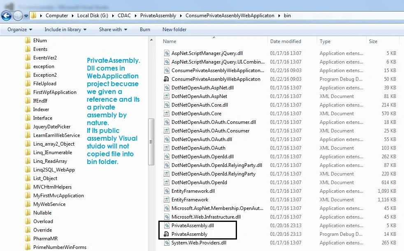Image resolution: width=404 pixels, height=251 pixels.
Task: Open the recent locations dropdown arrow
Action: click(x=26, y=16)
